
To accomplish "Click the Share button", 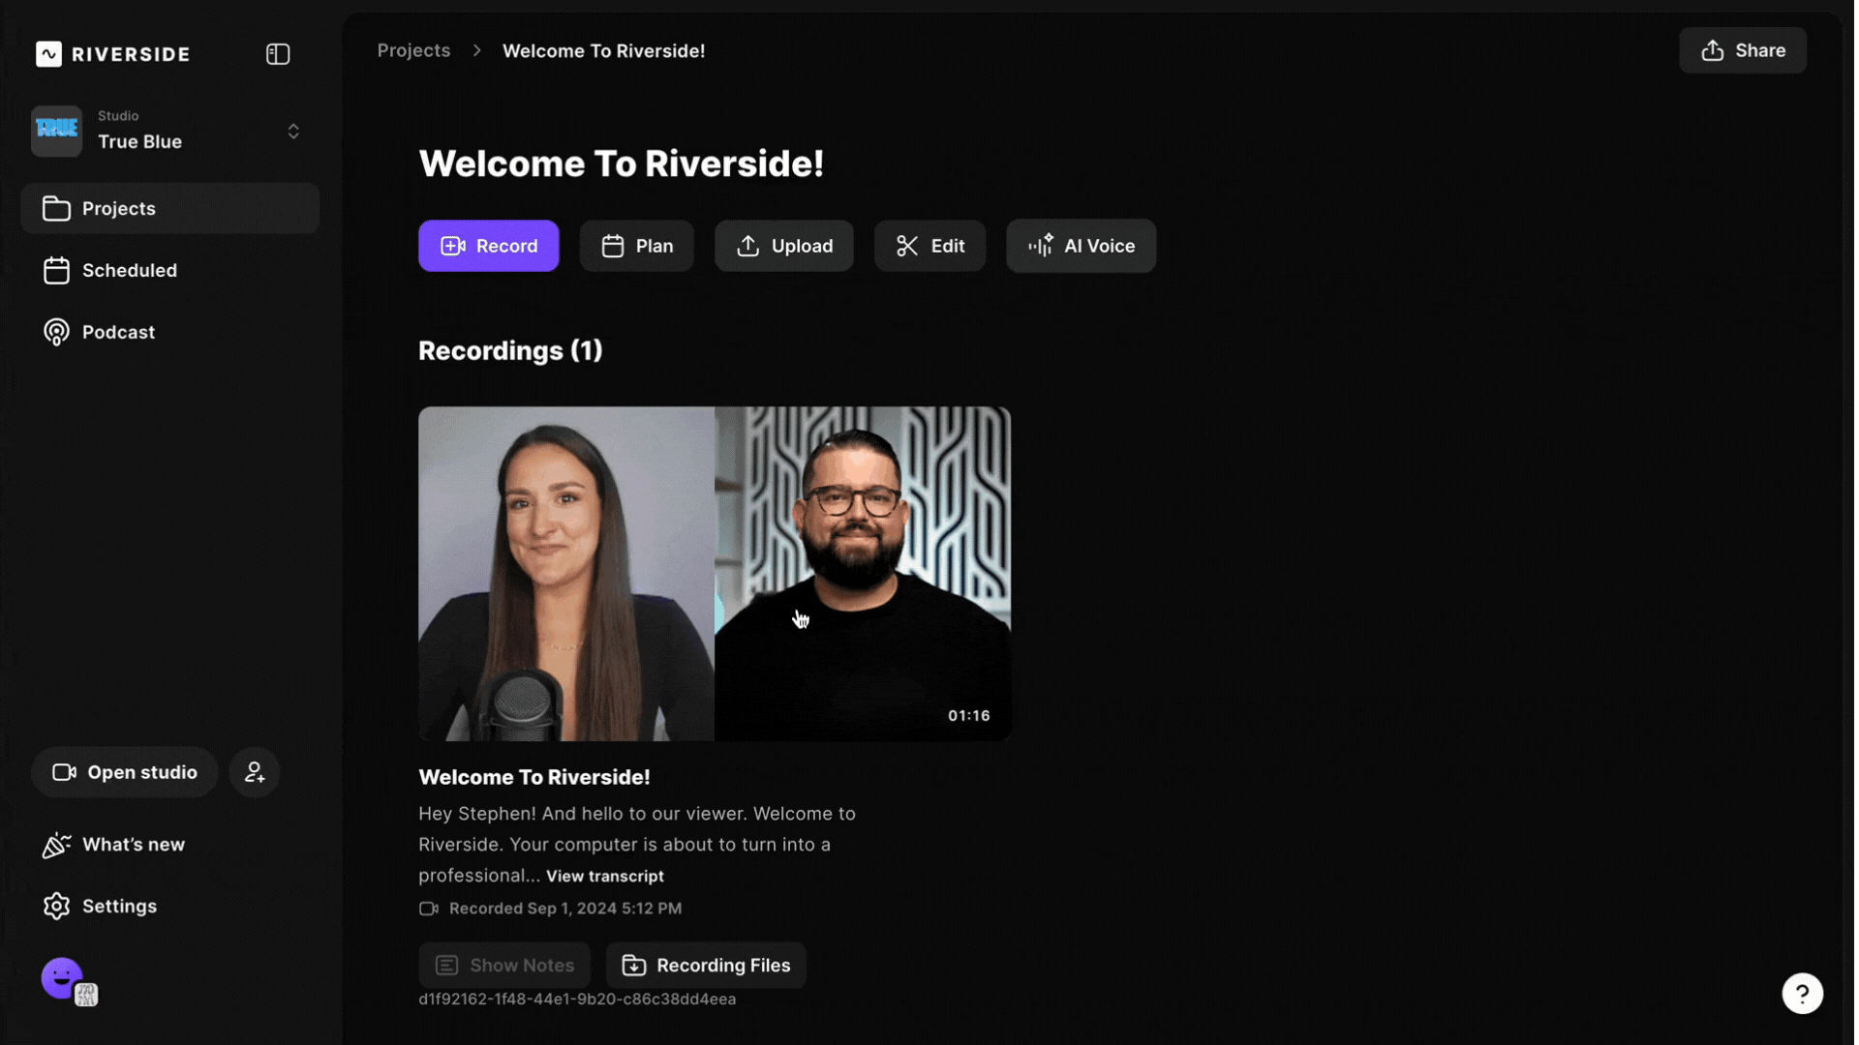I will click(1743, 50).
